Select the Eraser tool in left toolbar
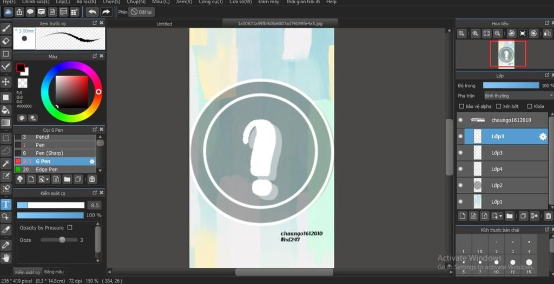Viewport: 554px width, 284px height. click(6, 41)
